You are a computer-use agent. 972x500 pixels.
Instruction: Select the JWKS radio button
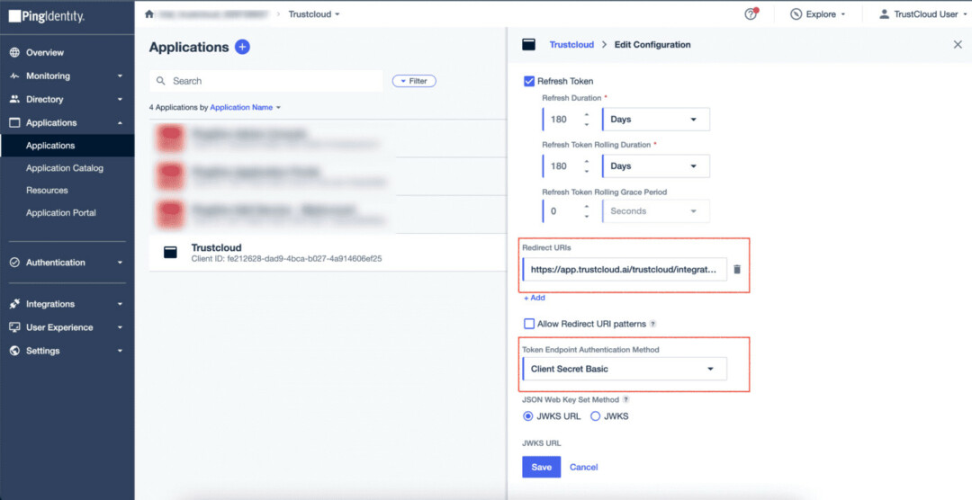point(595,416)
